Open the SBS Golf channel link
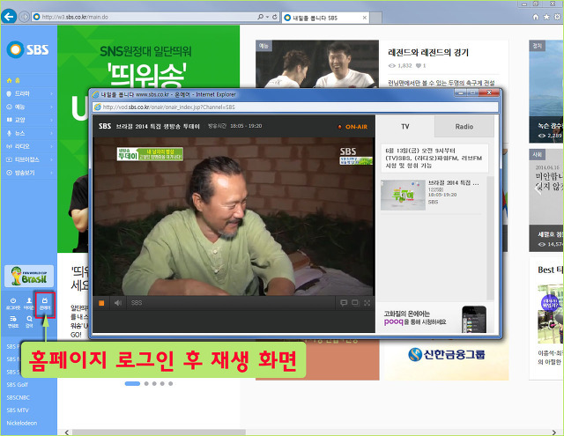Image resolution: width=564 pixels, height=436 pixels. pyautogui.click(x=18, y=385)
